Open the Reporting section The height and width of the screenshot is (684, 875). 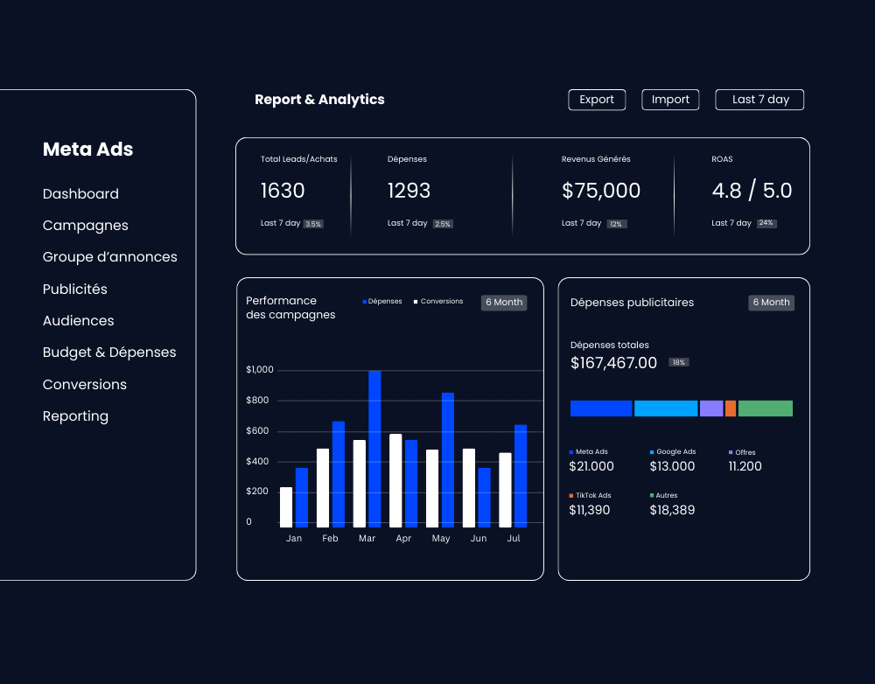click(x=76, y=416)
